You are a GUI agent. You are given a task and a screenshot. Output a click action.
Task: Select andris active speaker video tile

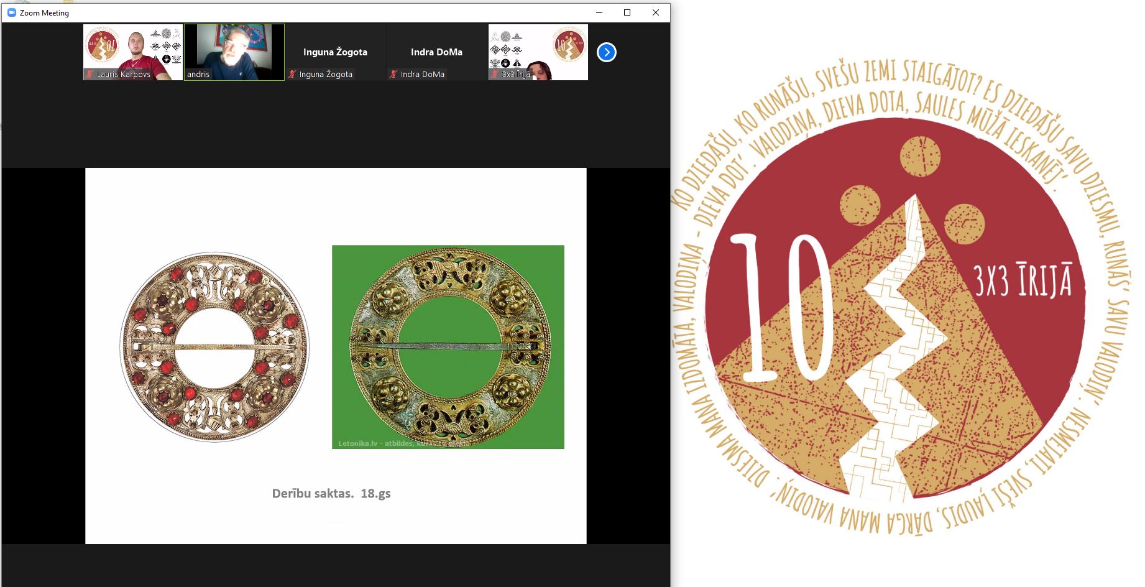[234, 52]
